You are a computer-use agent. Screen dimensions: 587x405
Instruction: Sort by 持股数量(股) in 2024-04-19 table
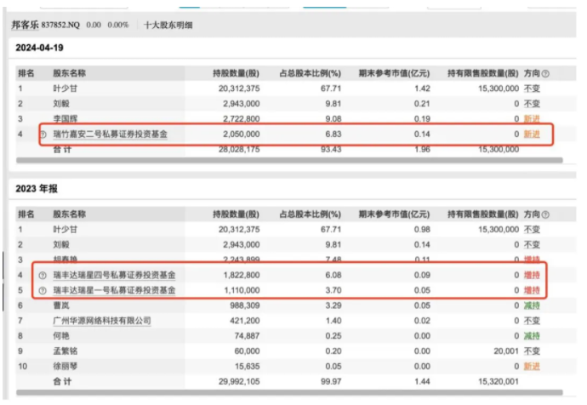coord(236,73)
